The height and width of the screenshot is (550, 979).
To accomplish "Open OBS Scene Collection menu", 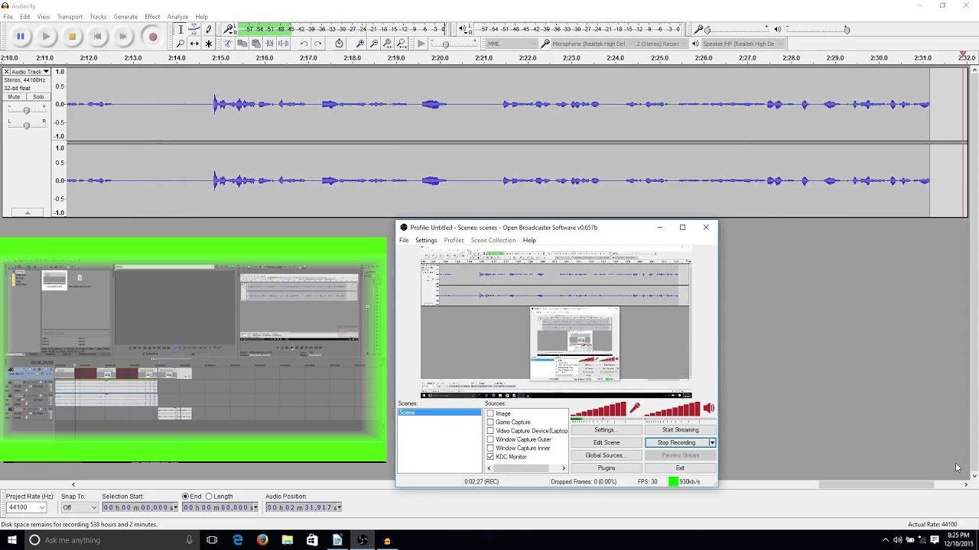I will click(x=493, y=241).
